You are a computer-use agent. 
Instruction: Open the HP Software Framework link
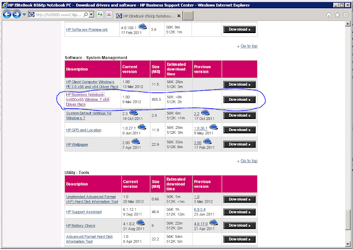(87, 30)
